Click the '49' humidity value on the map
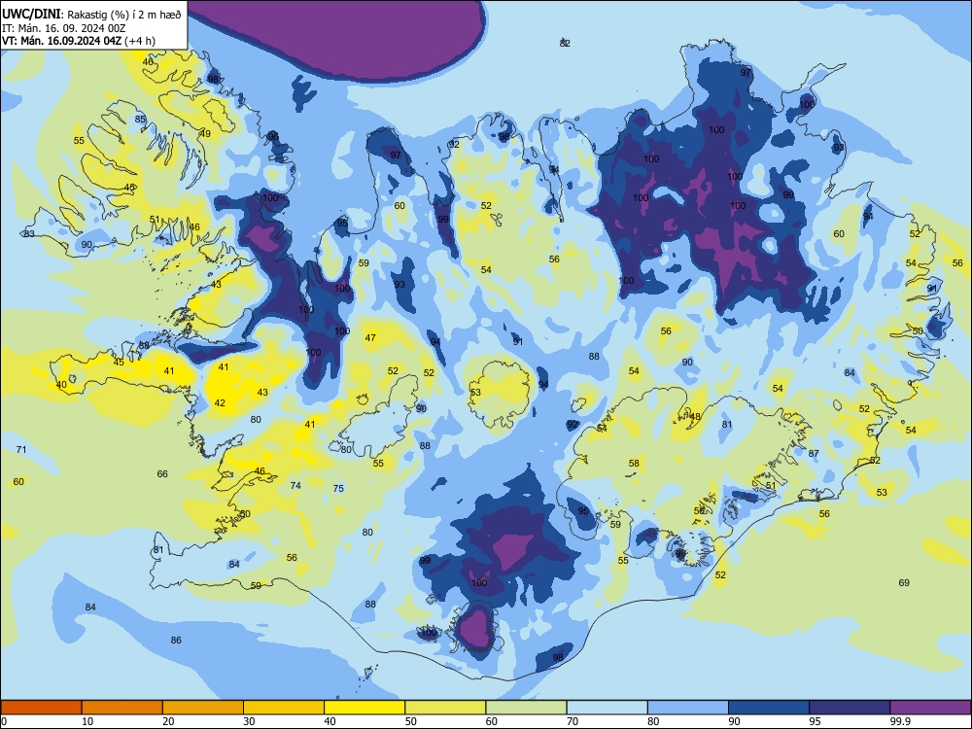 point(205,133)
